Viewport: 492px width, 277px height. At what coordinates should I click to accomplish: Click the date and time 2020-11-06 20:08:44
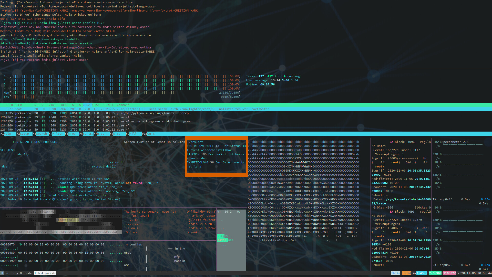click(475, 273)
